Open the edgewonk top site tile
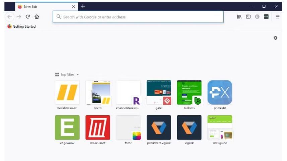The height and width of the screenshot is (161, 287). coord(67,128)
